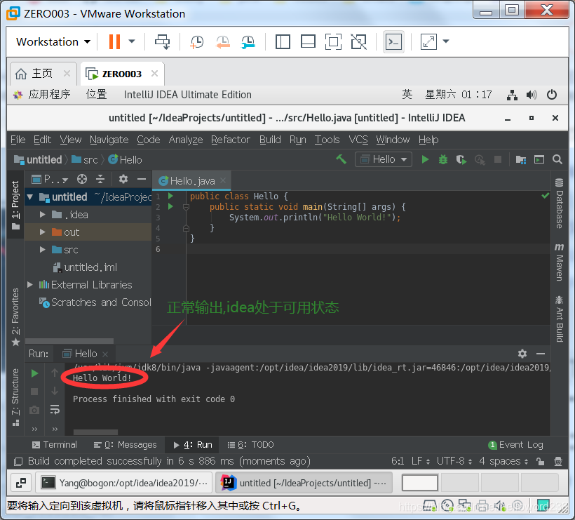Collapse all in Project panel
This screenshot has width=575, height=520.
(x=100, y=179)
